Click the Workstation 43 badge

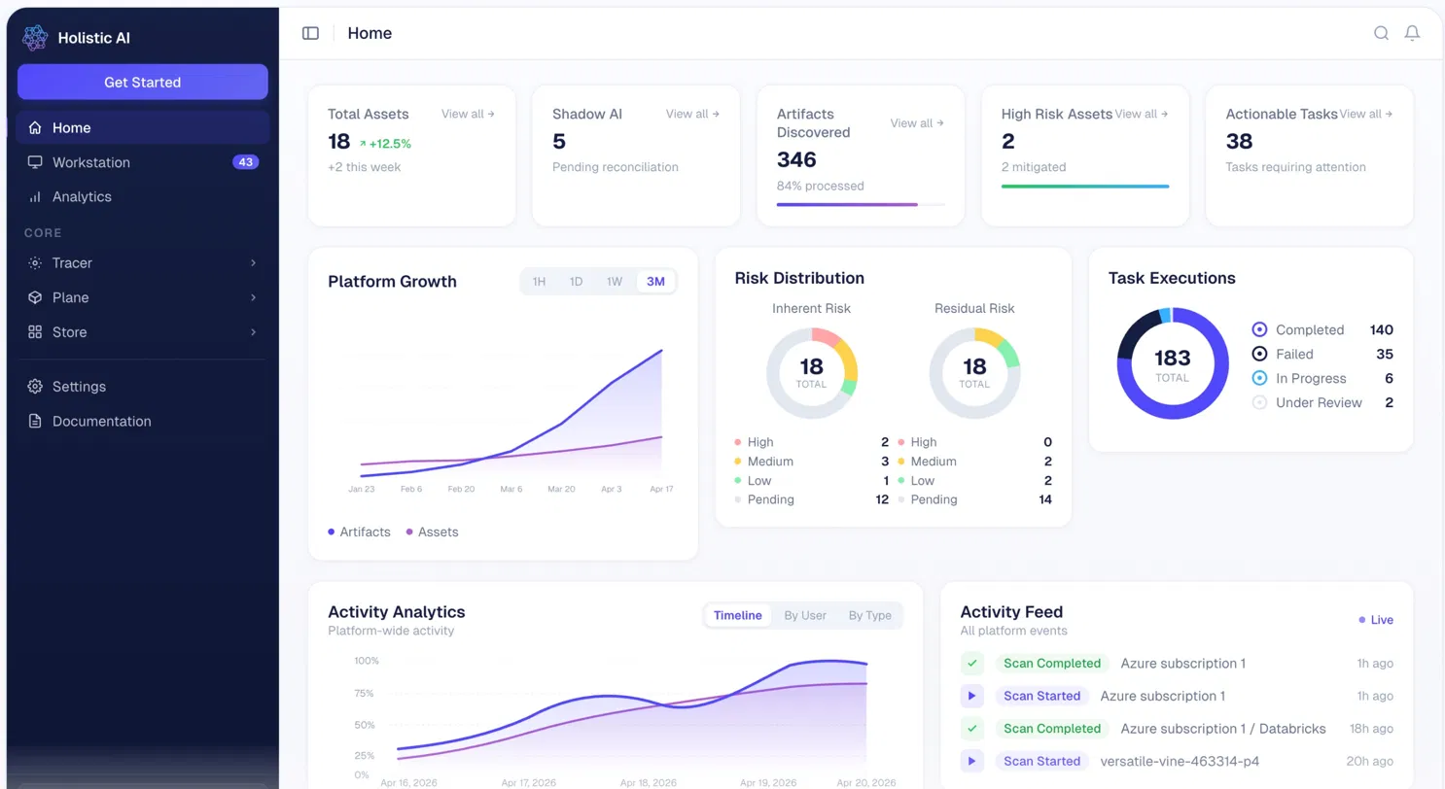pyautogui.click(x=245, y=162)
